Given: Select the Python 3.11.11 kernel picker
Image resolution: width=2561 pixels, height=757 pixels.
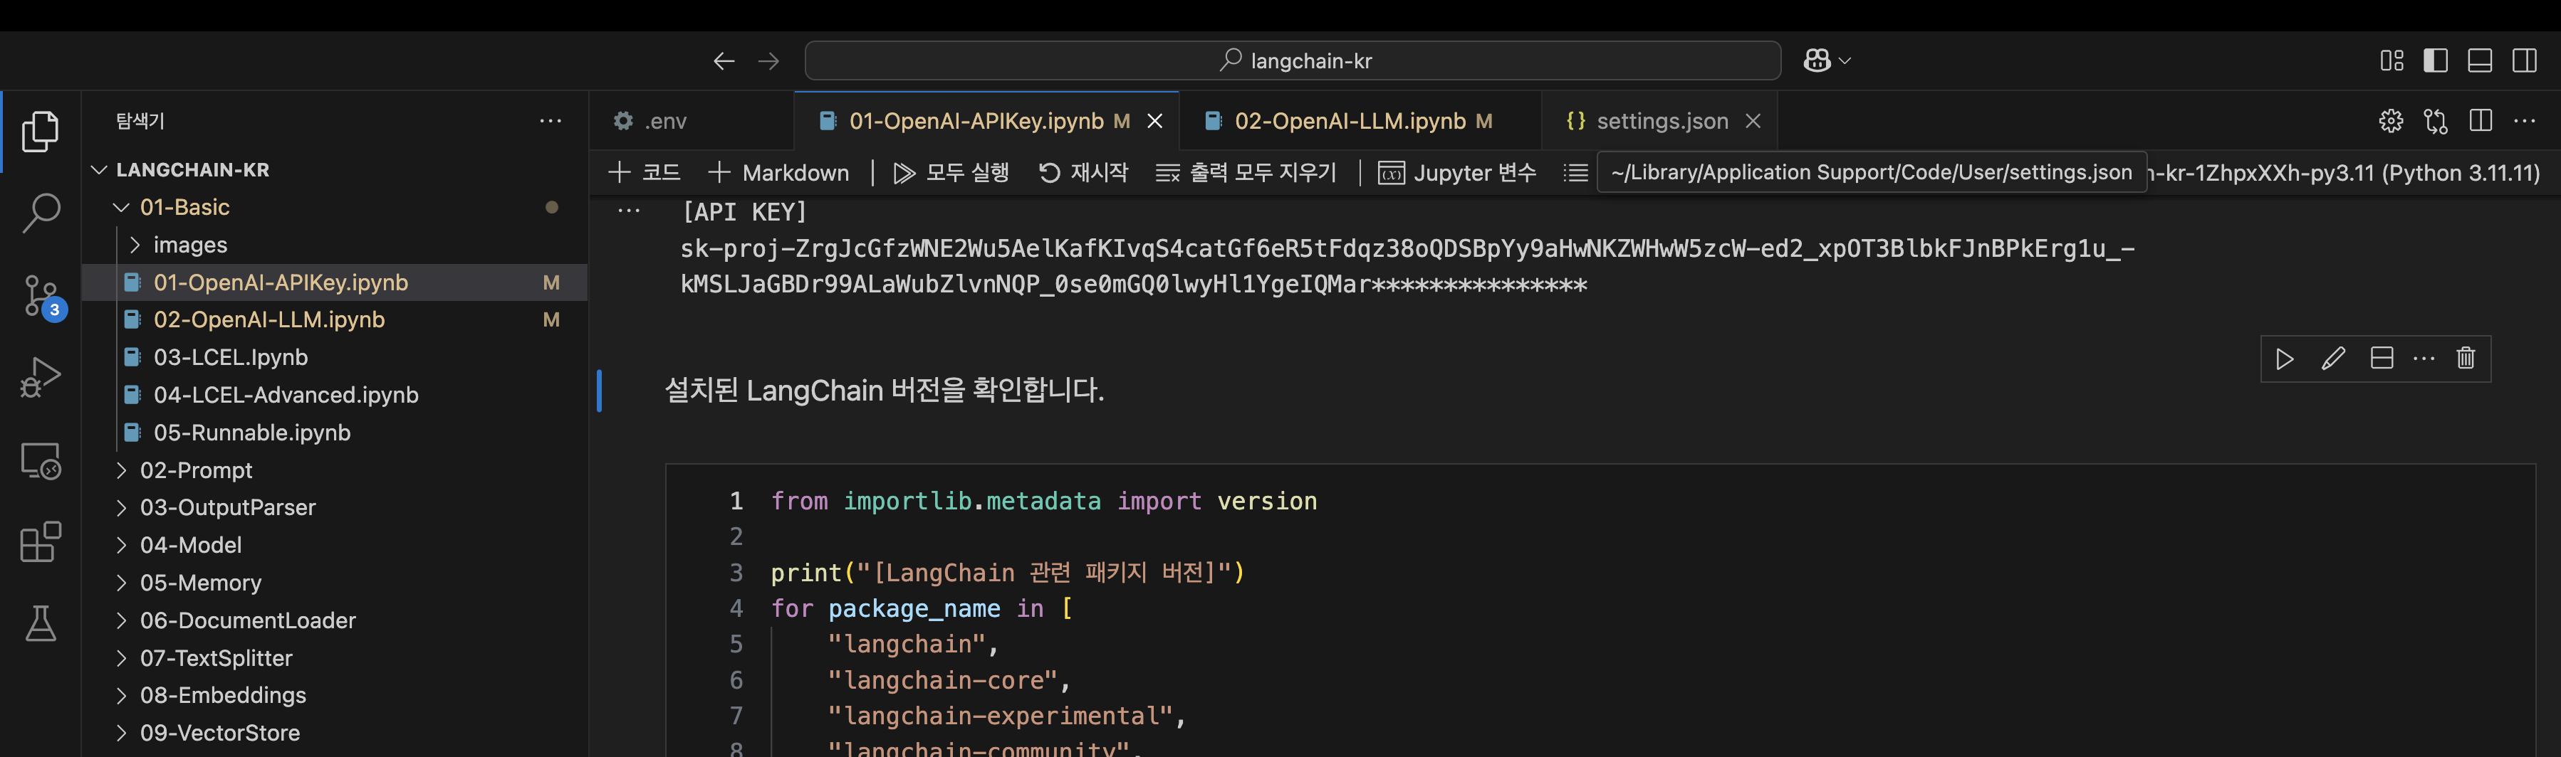Looking at the screenshot, I should pos(2344,173).
